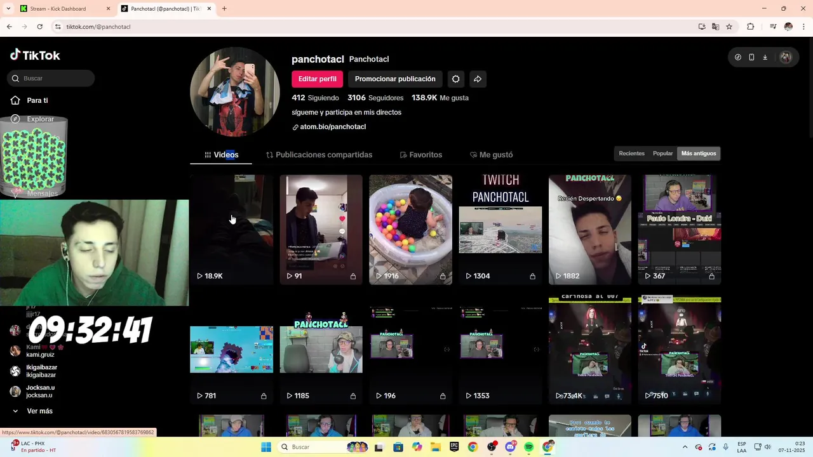Sort videos by Más antiguos

point(699,154)
